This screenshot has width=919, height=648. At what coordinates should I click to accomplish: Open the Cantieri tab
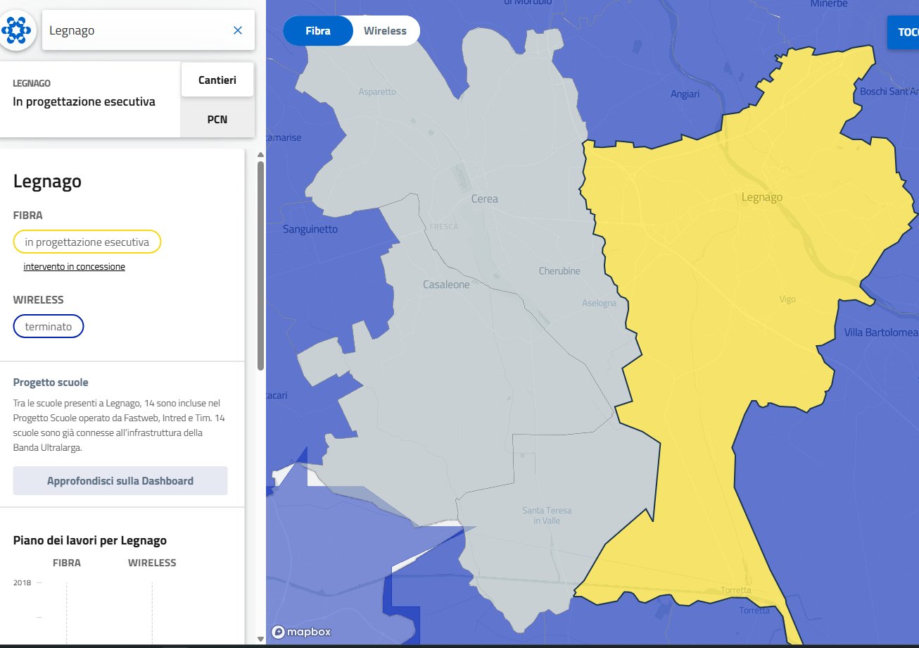pos(217,80)
